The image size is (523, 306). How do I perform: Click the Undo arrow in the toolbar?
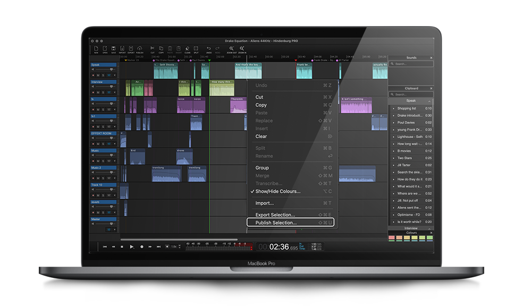[x=209, y=49]
